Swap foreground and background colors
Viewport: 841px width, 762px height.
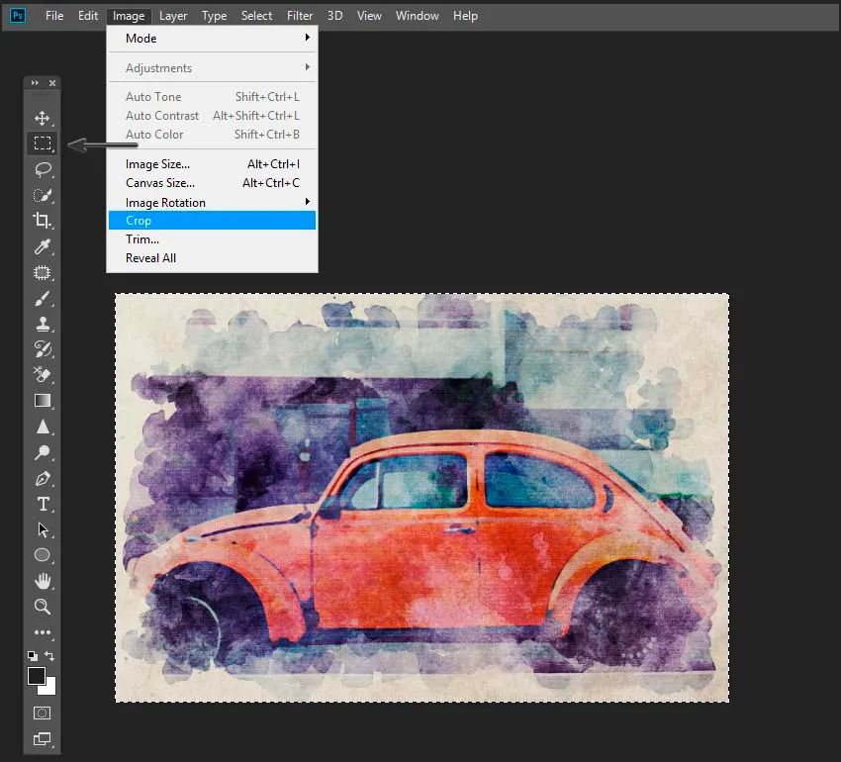click(x=50, y=656)
